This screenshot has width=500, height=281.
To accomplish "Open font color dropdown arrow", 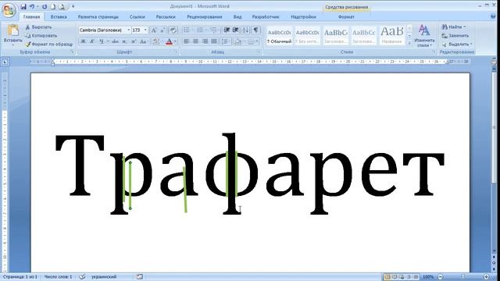I will coord(175,41).
